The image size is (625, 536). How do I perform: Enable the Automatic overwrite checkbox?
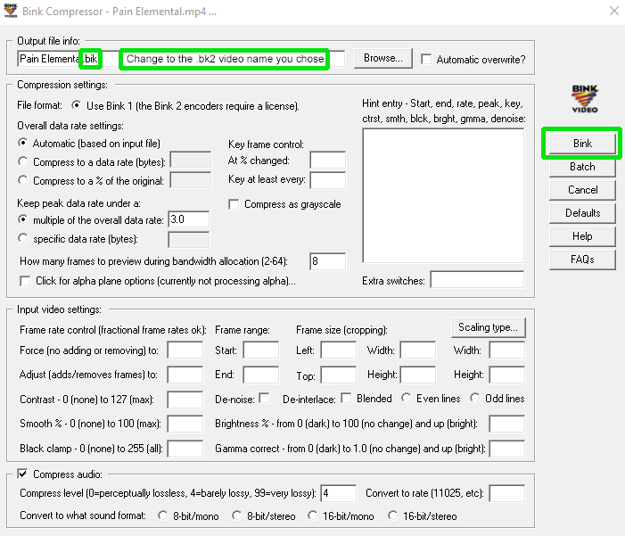[x=426, y=60]
